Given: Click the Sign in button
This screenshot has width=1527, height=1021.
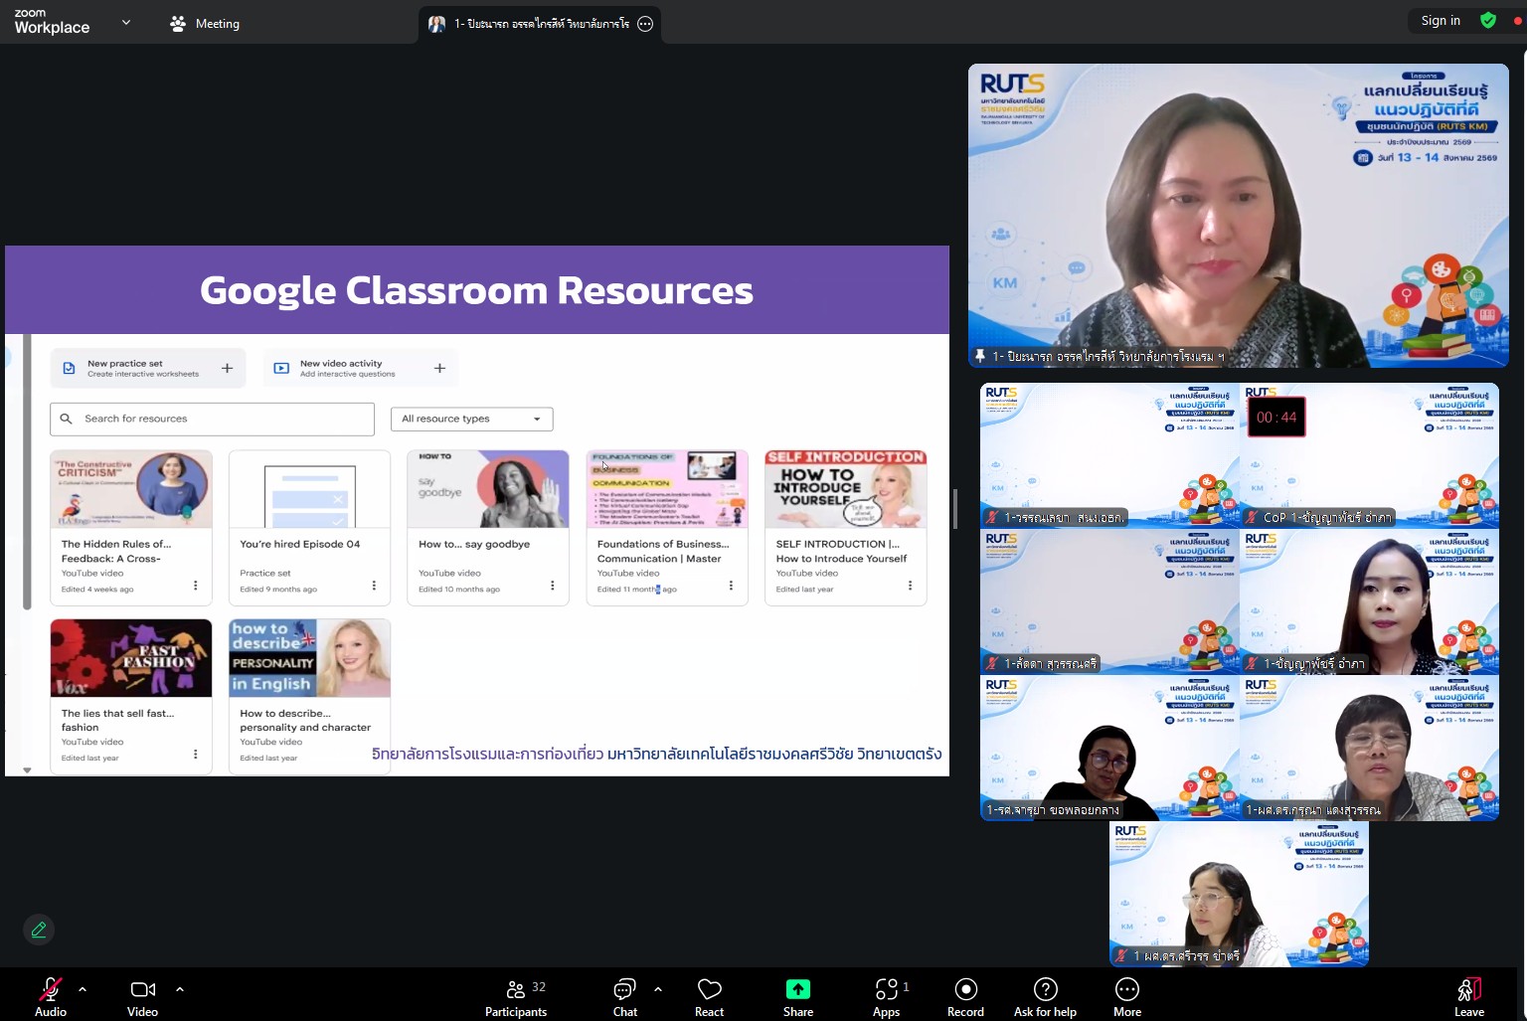Looking at the screenshot, I should pos(1441,21).
